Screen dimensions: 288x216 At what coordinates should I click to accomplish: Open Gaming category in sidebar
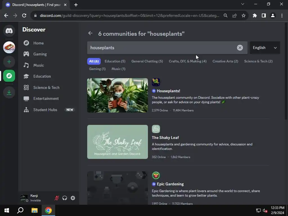[x=49, y=54]
